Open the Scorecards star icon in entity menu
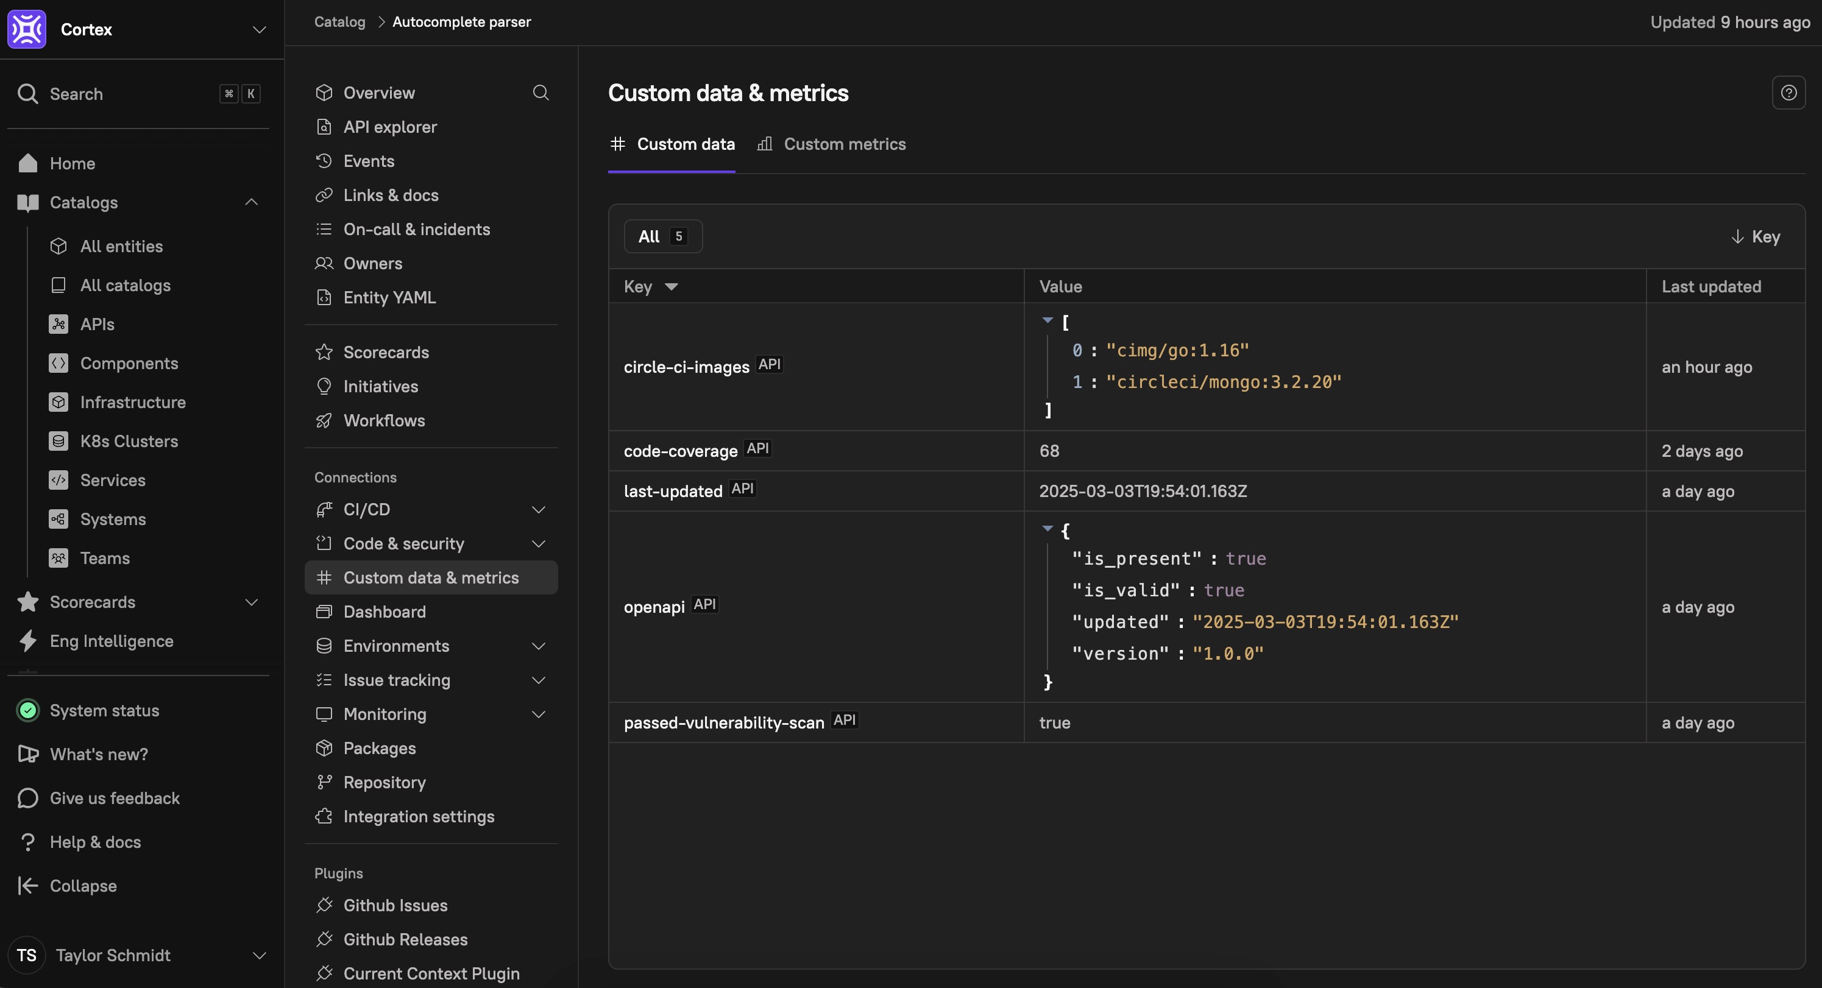This screenshot has width=1822, height=988. (x=324, y=352)
